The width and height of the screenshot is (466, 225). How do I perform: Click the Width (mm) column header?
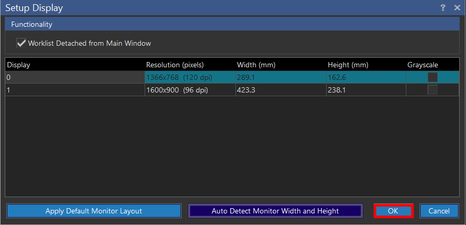(x=280, y=65)
